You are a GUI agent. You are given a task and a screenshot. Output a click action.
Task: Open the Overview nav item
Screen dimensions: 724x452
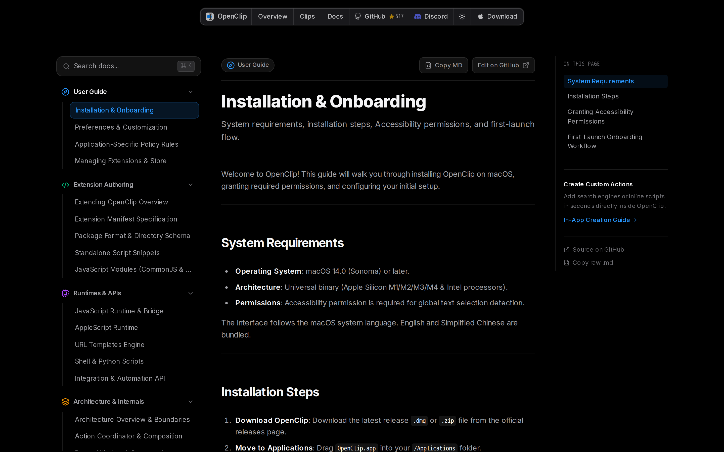pyautogui.click(x=273, y=16)
